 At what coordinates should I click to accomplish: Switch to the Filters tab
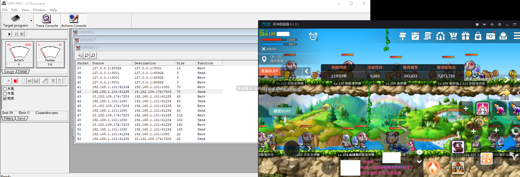click(x=8, y=118)
